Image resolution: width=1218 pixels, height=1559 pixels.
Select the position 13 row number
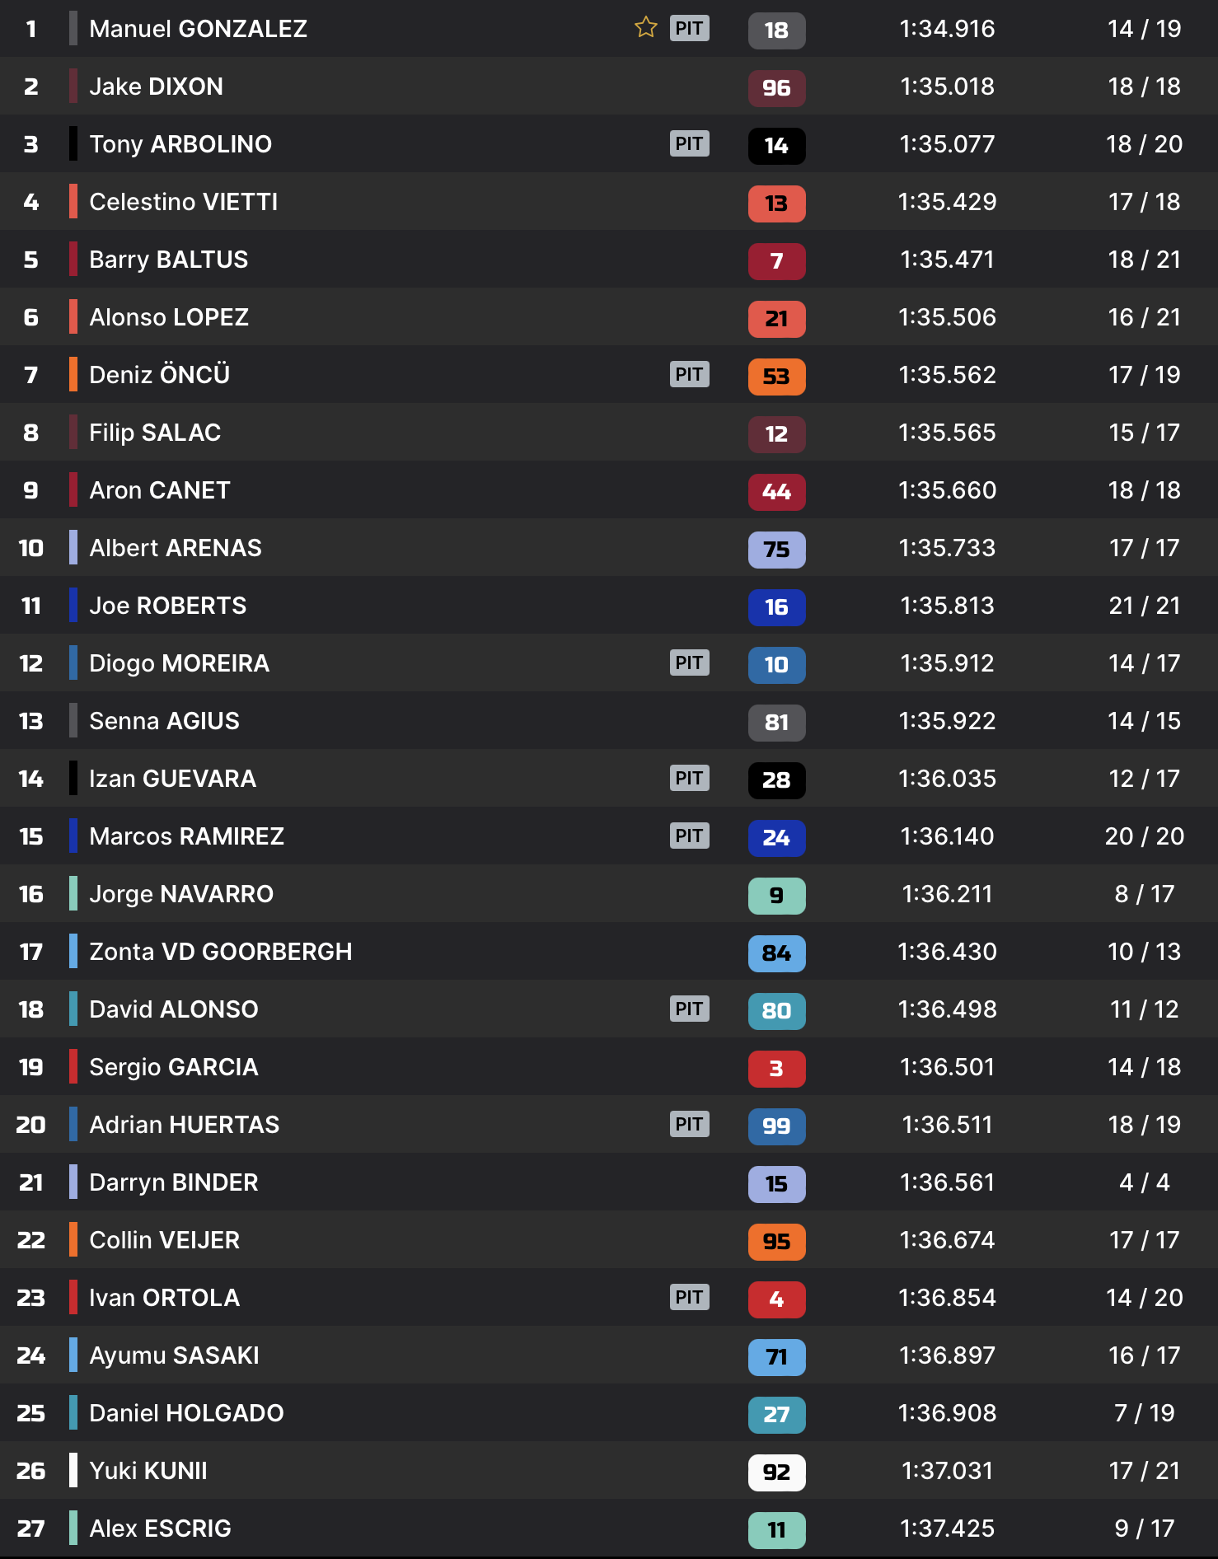[x=31, y=721]
